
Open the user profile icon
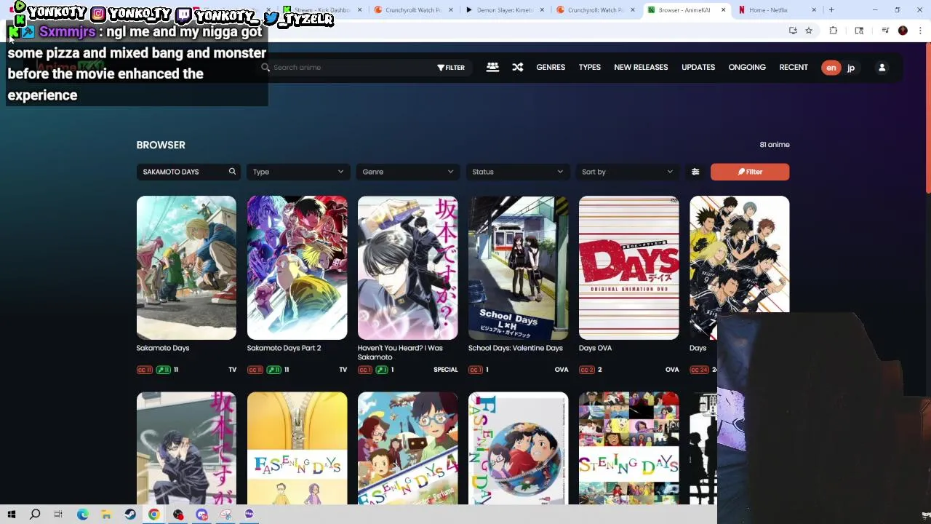click(x=882, y=68)
